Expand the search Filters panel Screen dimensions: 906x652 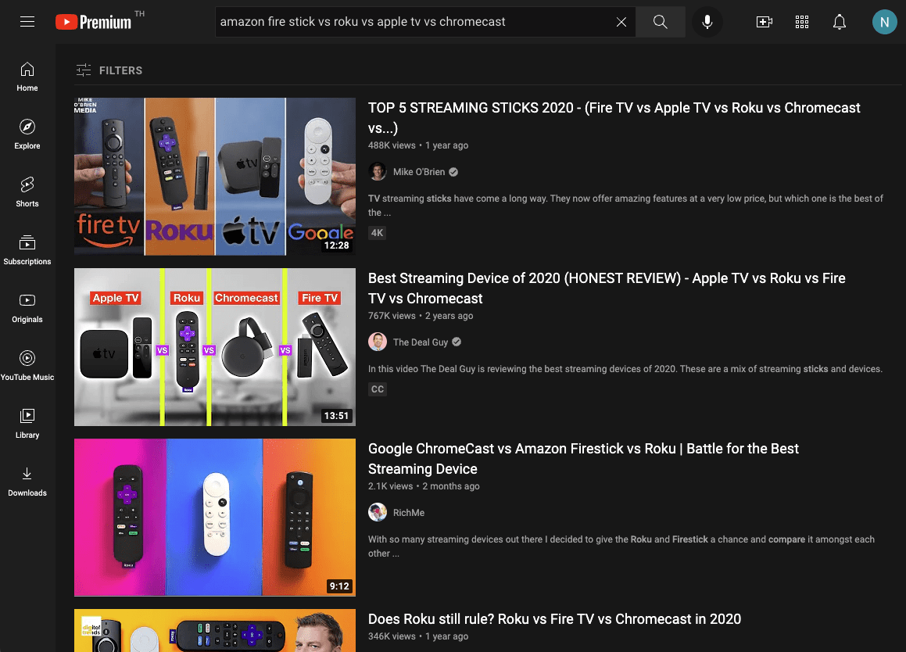click(x=109, y=70)
